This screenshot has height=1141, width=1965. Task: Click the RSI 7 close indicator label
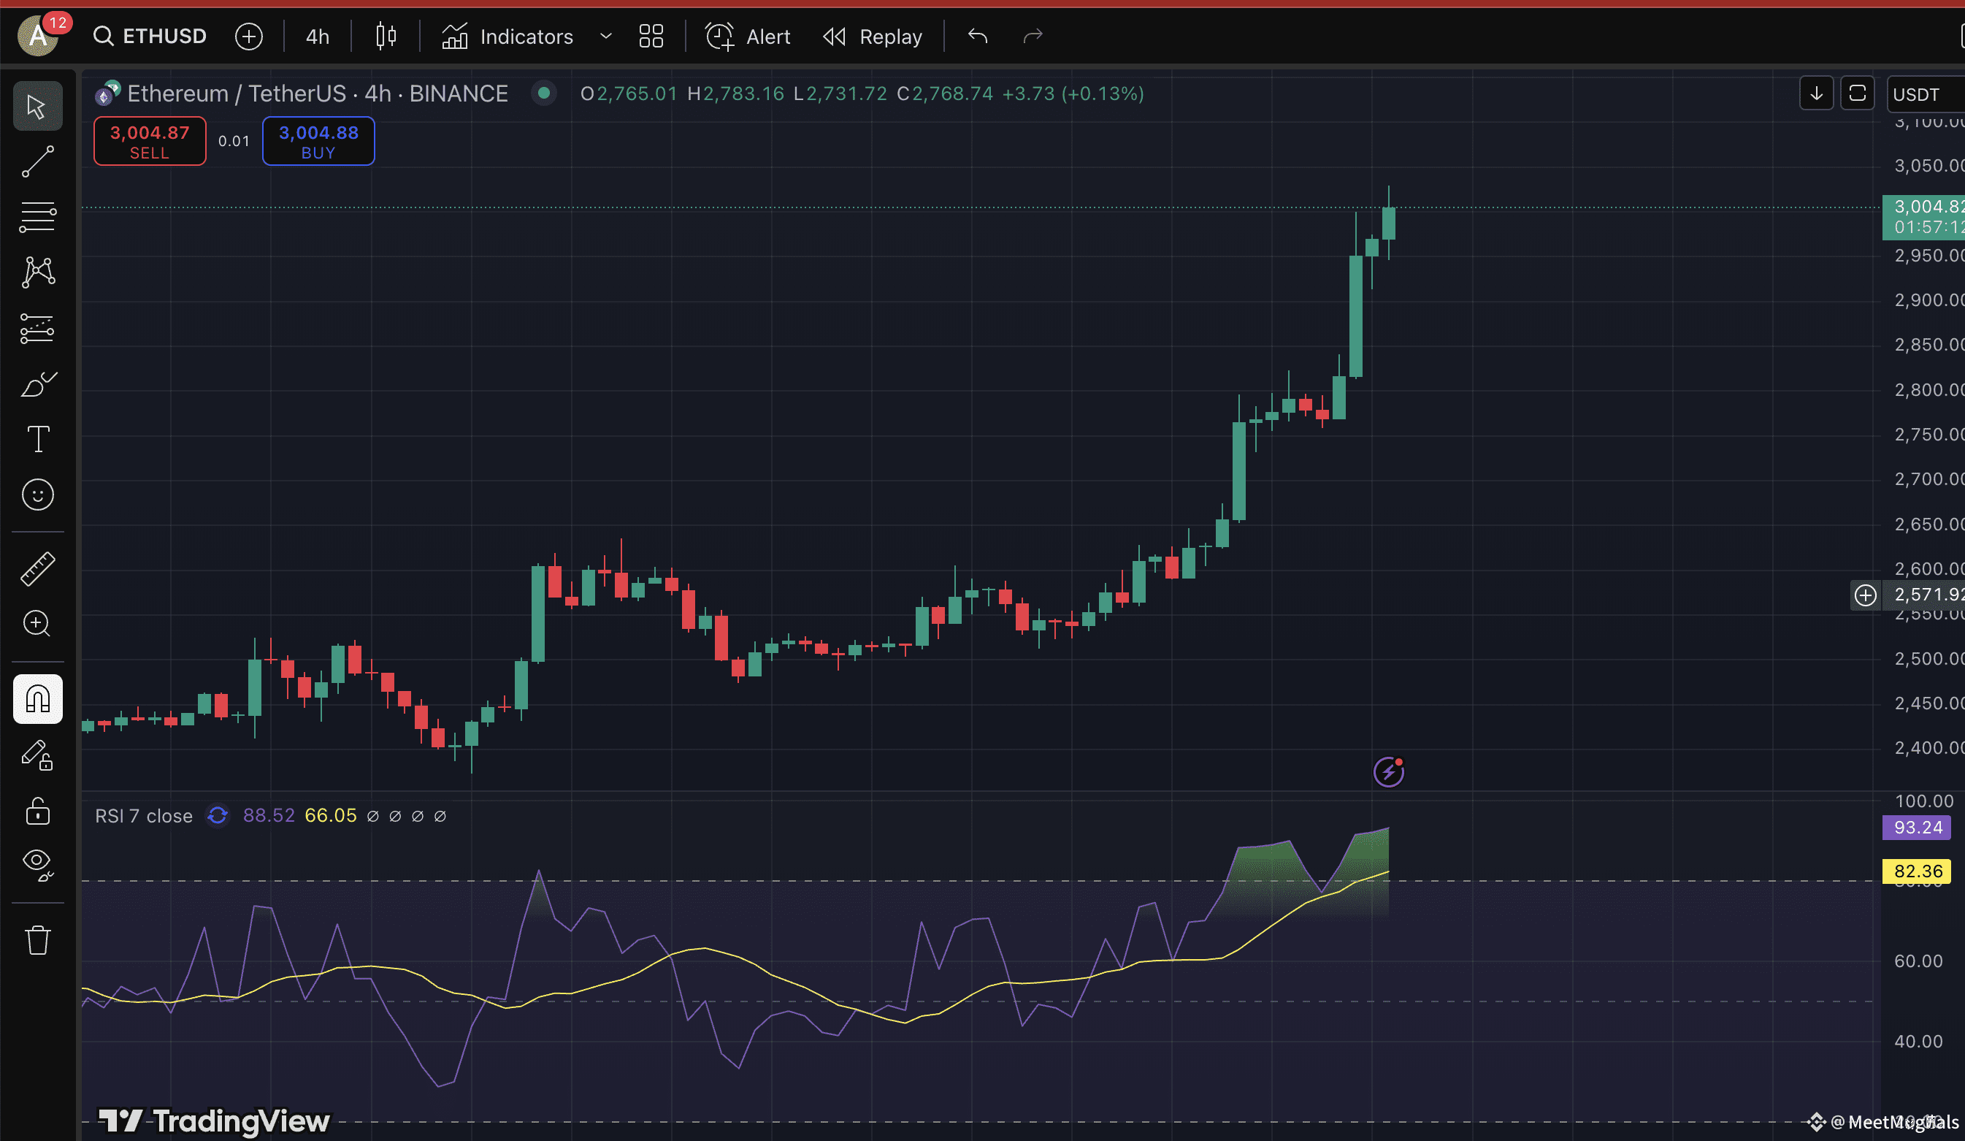tap(143, 816)
